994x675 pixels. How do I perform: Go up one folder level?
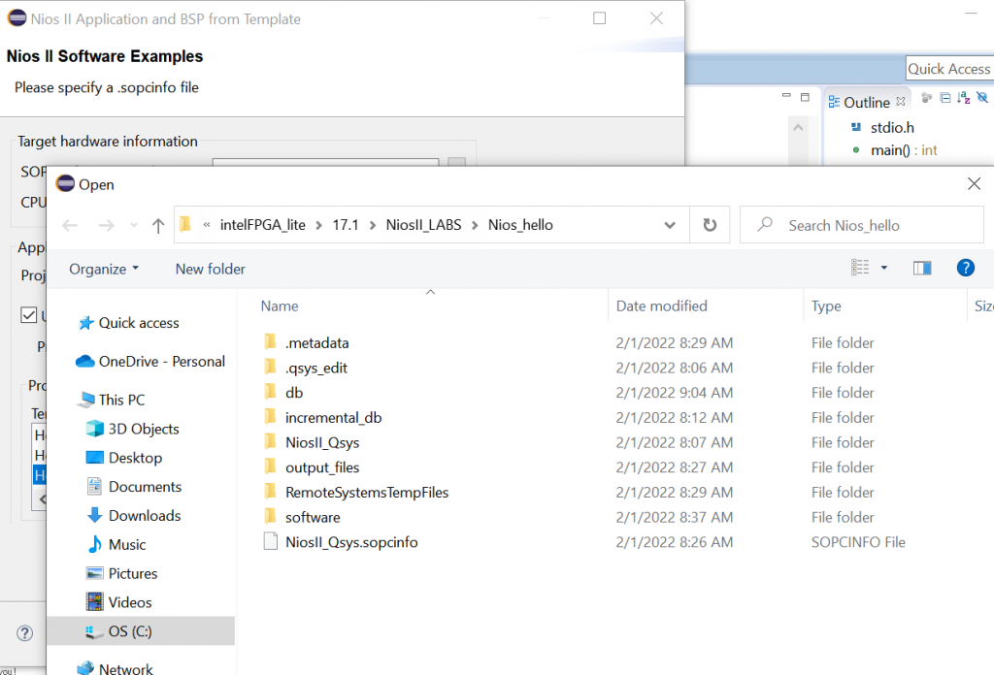158,225
